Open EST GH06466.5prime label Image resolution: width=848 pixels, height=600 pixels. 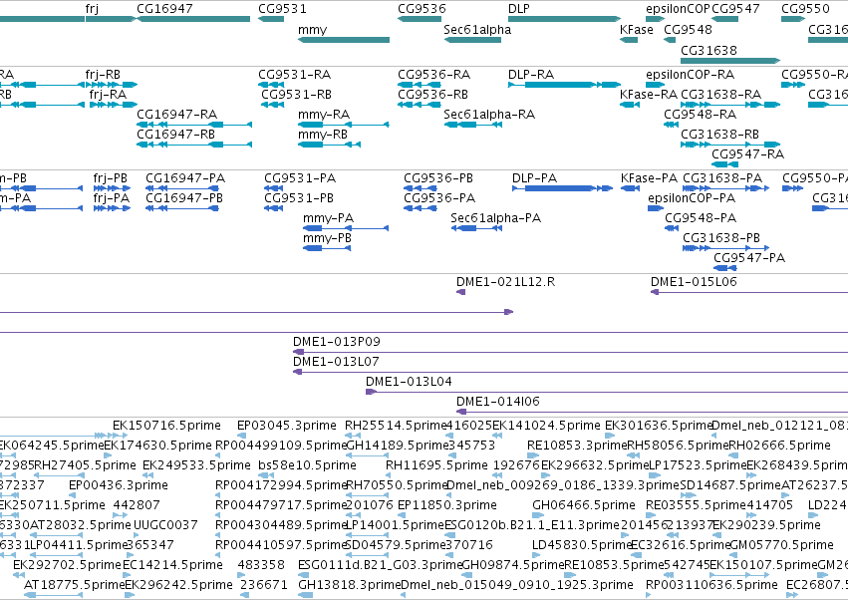pyautogui.click(x=584, y=505)
